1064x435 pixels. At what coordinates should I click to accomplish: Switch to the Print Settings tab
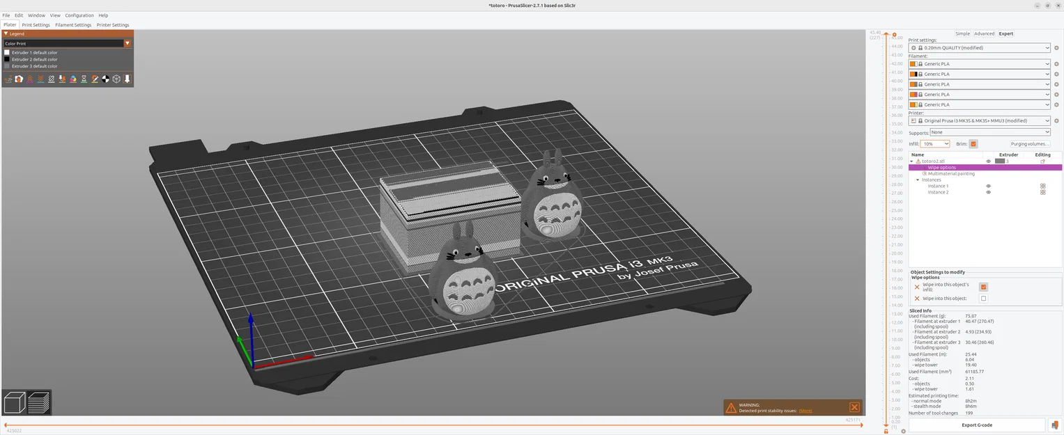[36, 25]
